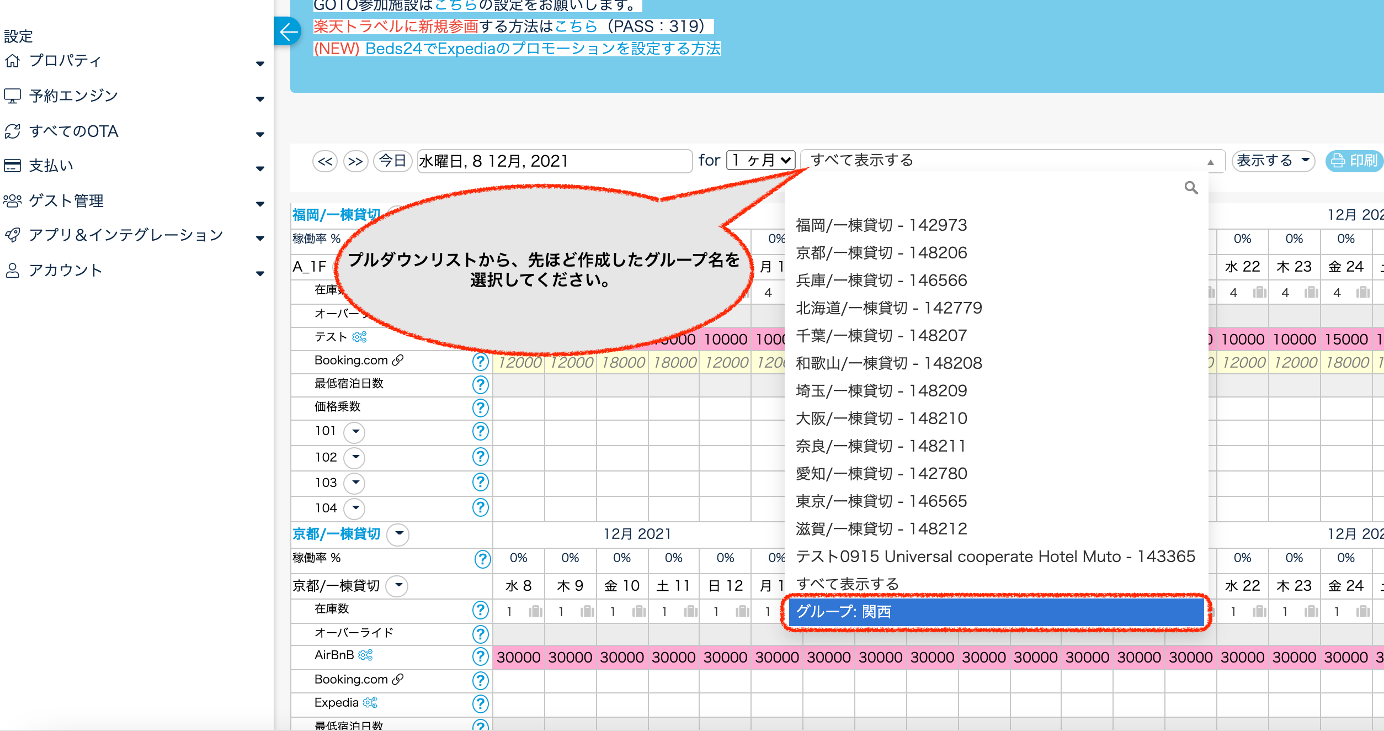Click the search magnifier in dropdown list

point(1191,188)
